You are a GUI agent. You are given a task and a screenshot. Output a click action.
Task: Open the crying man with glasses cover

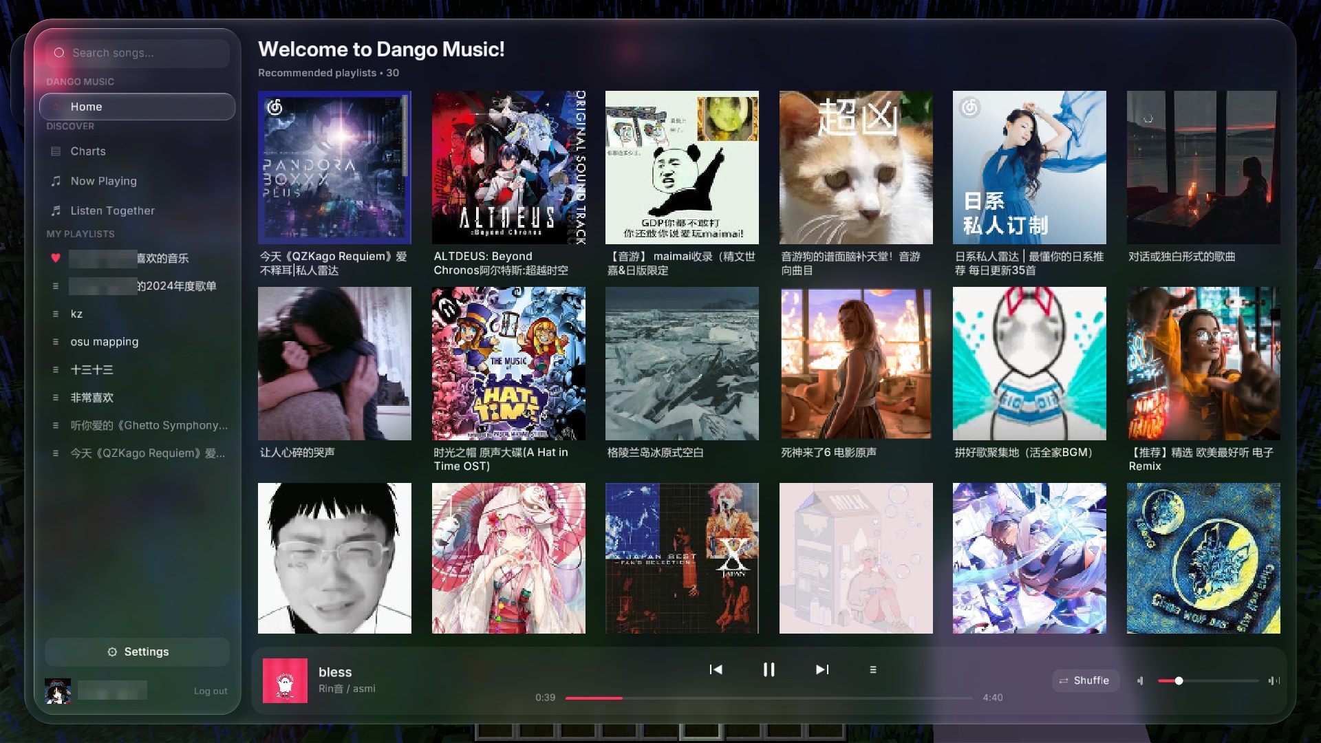pyautogui.click(x=334, y=558)
